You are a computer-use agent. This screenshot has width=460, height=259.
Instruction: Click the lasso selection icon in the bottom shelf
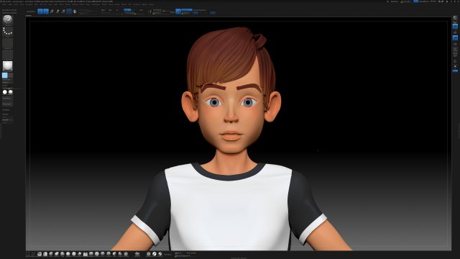point(34,254)
